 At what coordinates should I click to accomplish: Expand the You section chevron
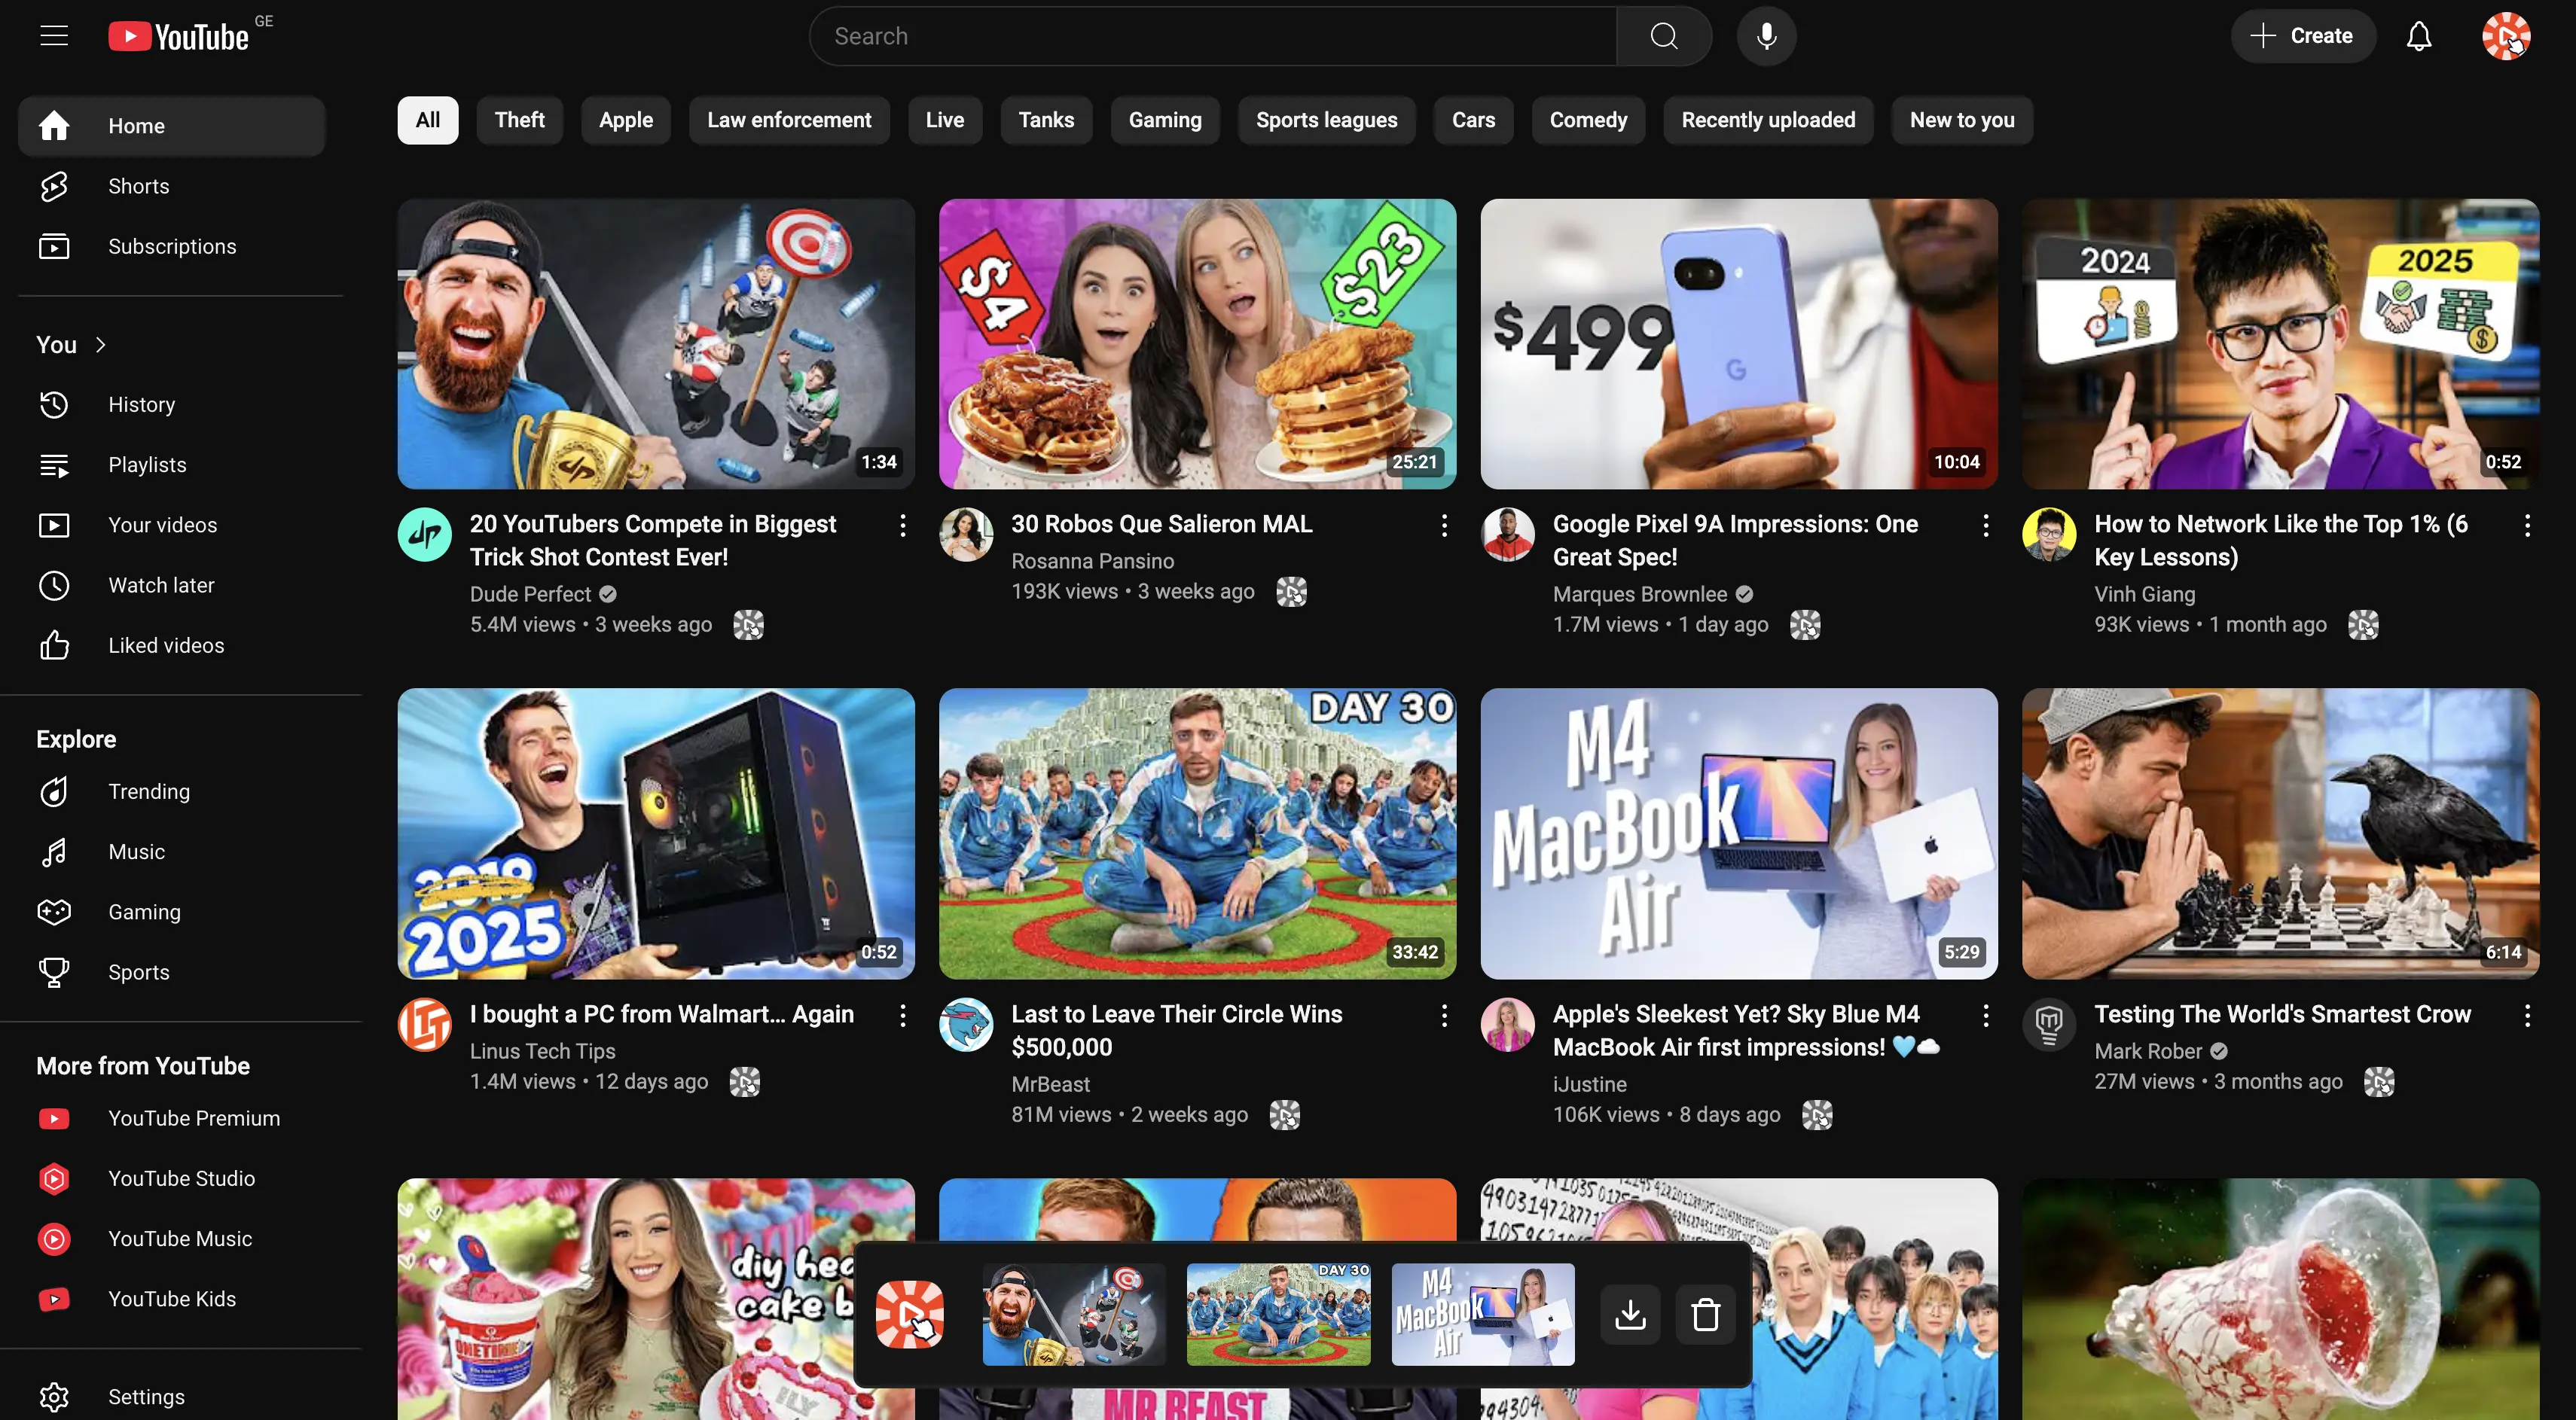coord(101,345)
